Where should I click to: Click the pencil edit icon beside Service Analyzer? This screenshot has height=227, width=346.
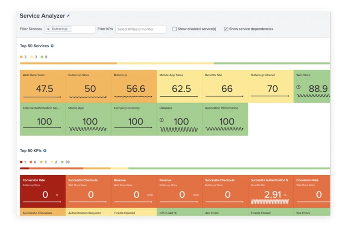click(x=69, y=15)
